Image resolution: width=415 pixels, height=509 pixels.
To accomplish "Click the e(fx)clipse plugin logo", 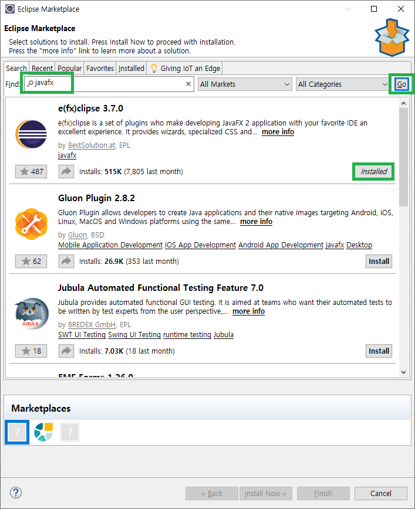I will coord(31,134).
